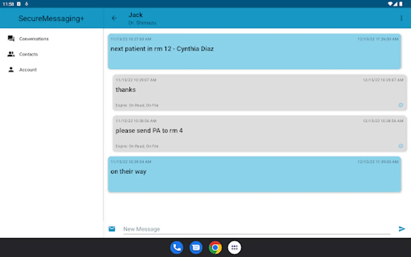Screen dimensions: 411x257
Task: Open the three-dot overflow menu
Action: pyautogui.click(x=401, y=18)
